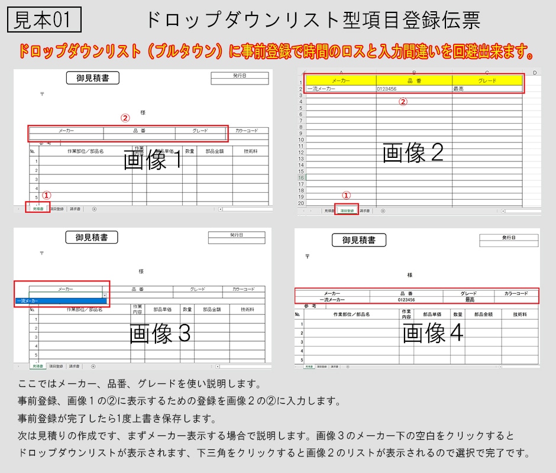Select the yellow メーカー header cell in 画像2
This screenshot has width=556, height=473.
[341, 81]
